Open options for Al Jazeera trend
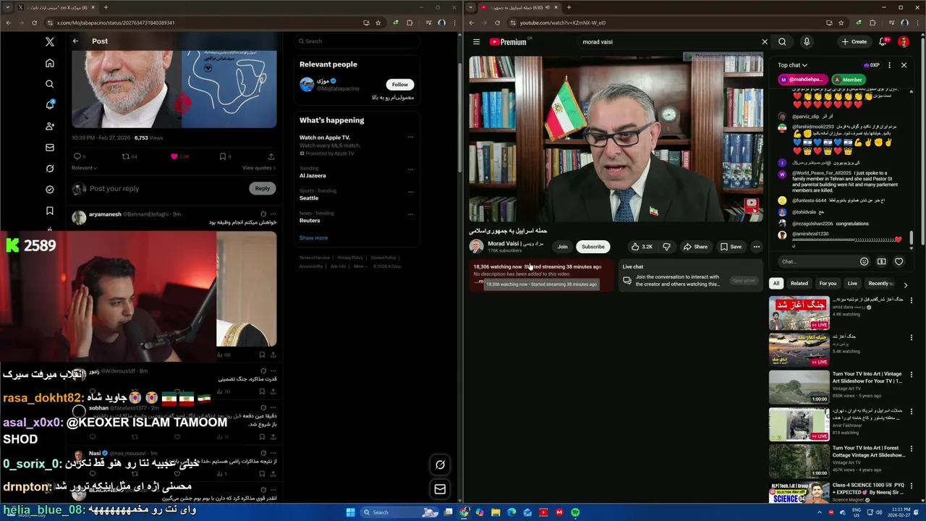926x521 pixels. (x=410, y=171)
